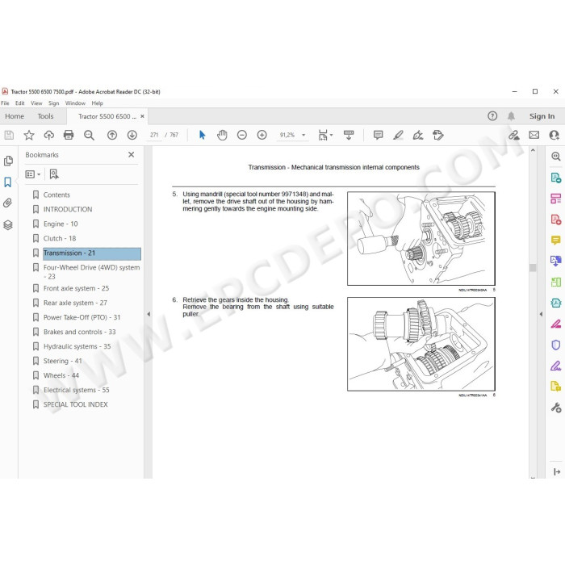The height and width of the screenshot is (565, 565).
Task: Open the Hydraulic systems - 35 bookmark
Action: tap(77, 346)
